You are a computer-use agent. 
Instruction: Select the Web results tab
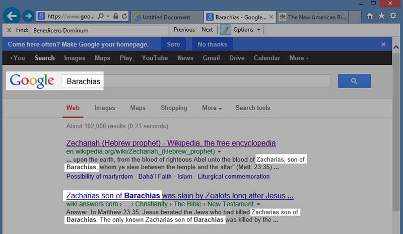(73, 108)
